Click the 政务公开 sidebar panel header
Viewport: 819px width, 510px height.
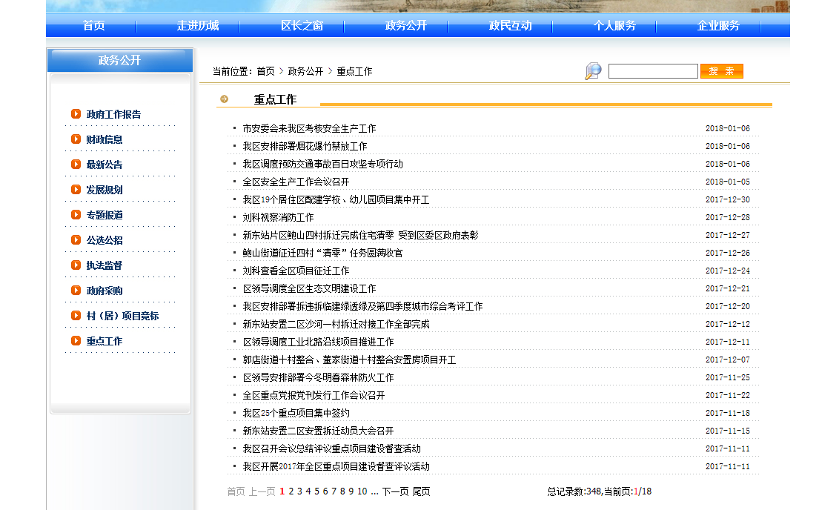(120, 60)
